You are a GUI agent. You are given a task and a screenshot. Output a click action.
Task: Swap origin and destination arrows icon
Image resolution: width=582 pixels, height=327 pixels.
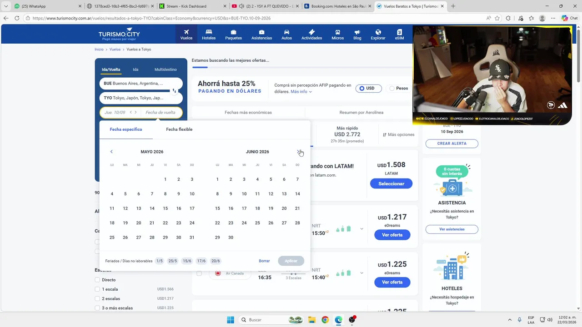(174, 91)
